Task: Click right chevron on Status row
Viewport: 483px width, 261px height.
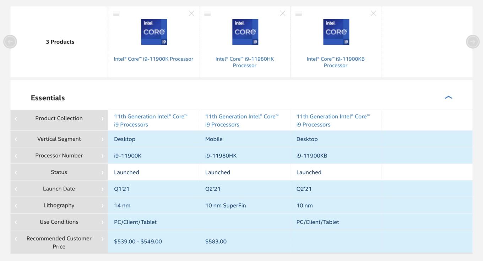Action: tap(102, 172)
